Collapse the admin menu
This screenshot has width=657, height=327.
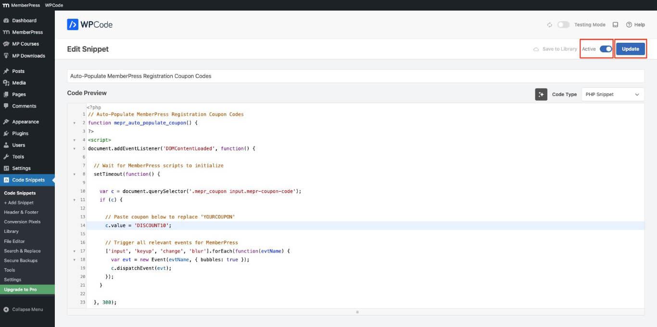click(x=21, y=310)
